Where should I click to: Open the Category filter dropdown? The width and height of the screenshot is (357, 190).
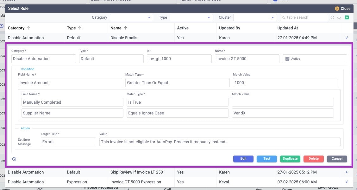tap(131, 17)
